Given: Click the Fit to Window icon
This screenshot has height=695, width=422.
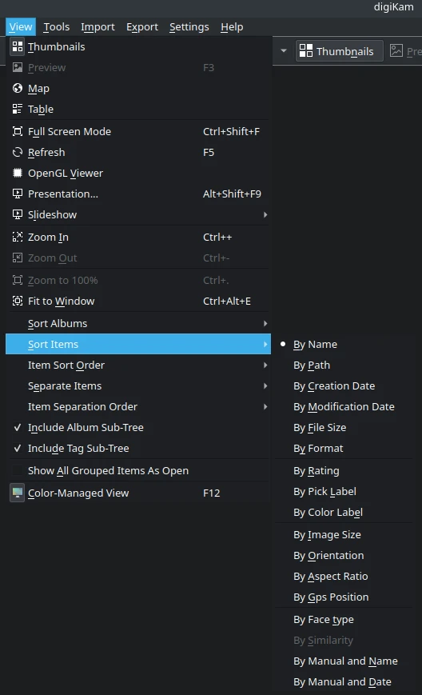Looking at the screenshot, I should (x=18, y=301).
